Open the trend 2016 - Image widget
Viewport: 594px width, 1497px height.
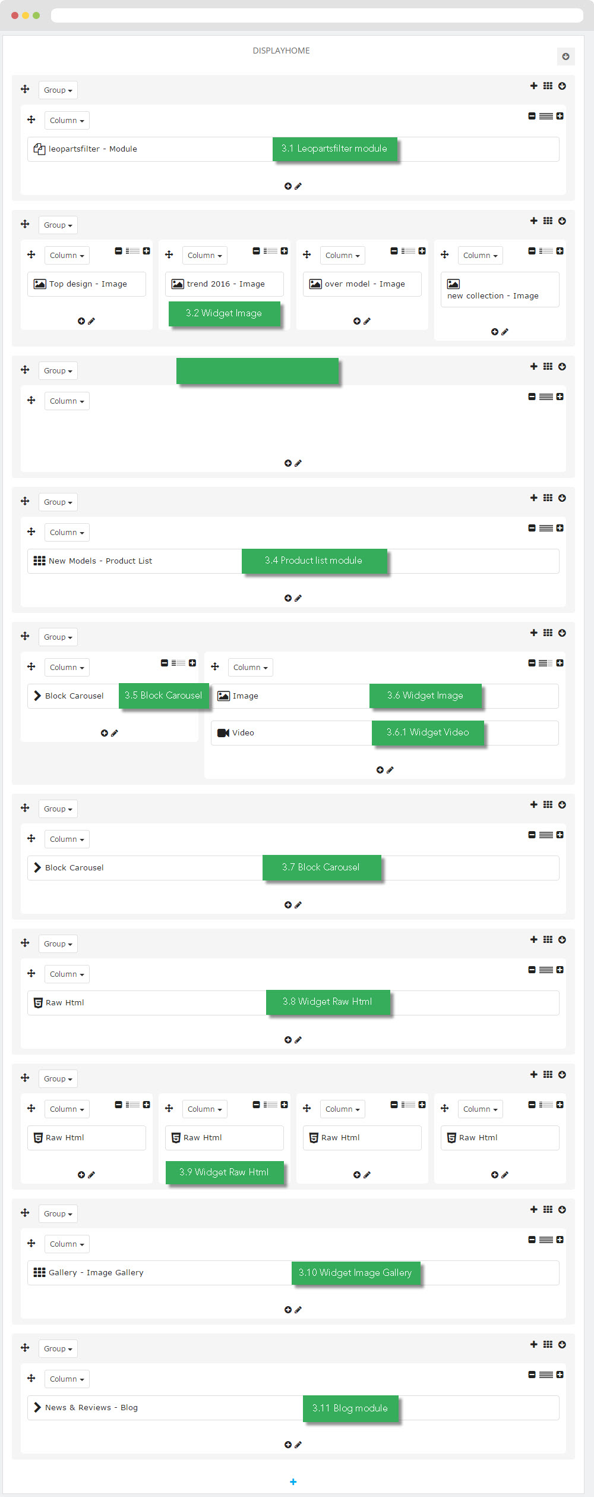point(225,284)
